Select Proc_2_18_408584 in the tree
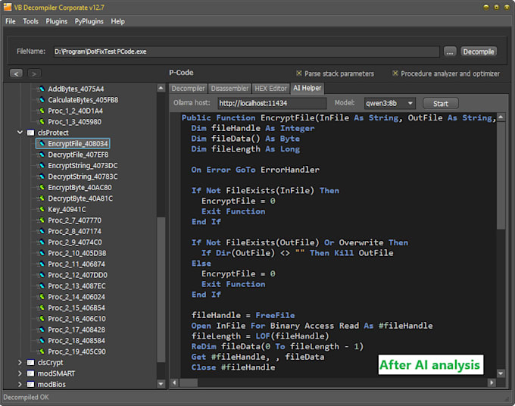The width and height of the screenshot is (515, 406). click(x=76, y=341)
